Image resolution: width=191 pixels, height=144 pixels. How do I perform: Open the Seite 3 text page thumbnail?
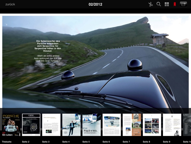click(51, 125)
